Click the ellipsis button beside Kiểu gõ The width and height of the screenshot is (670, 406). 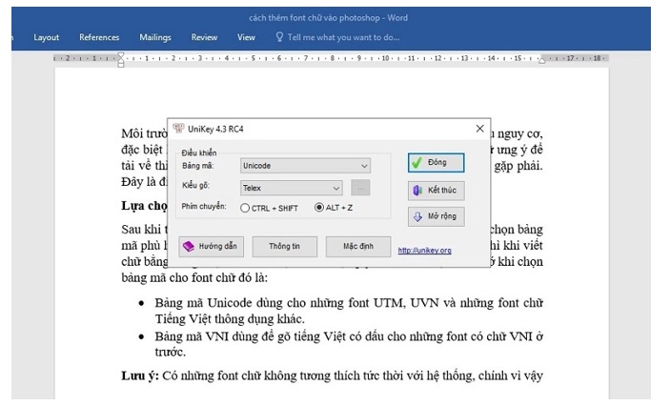point(360,188)
